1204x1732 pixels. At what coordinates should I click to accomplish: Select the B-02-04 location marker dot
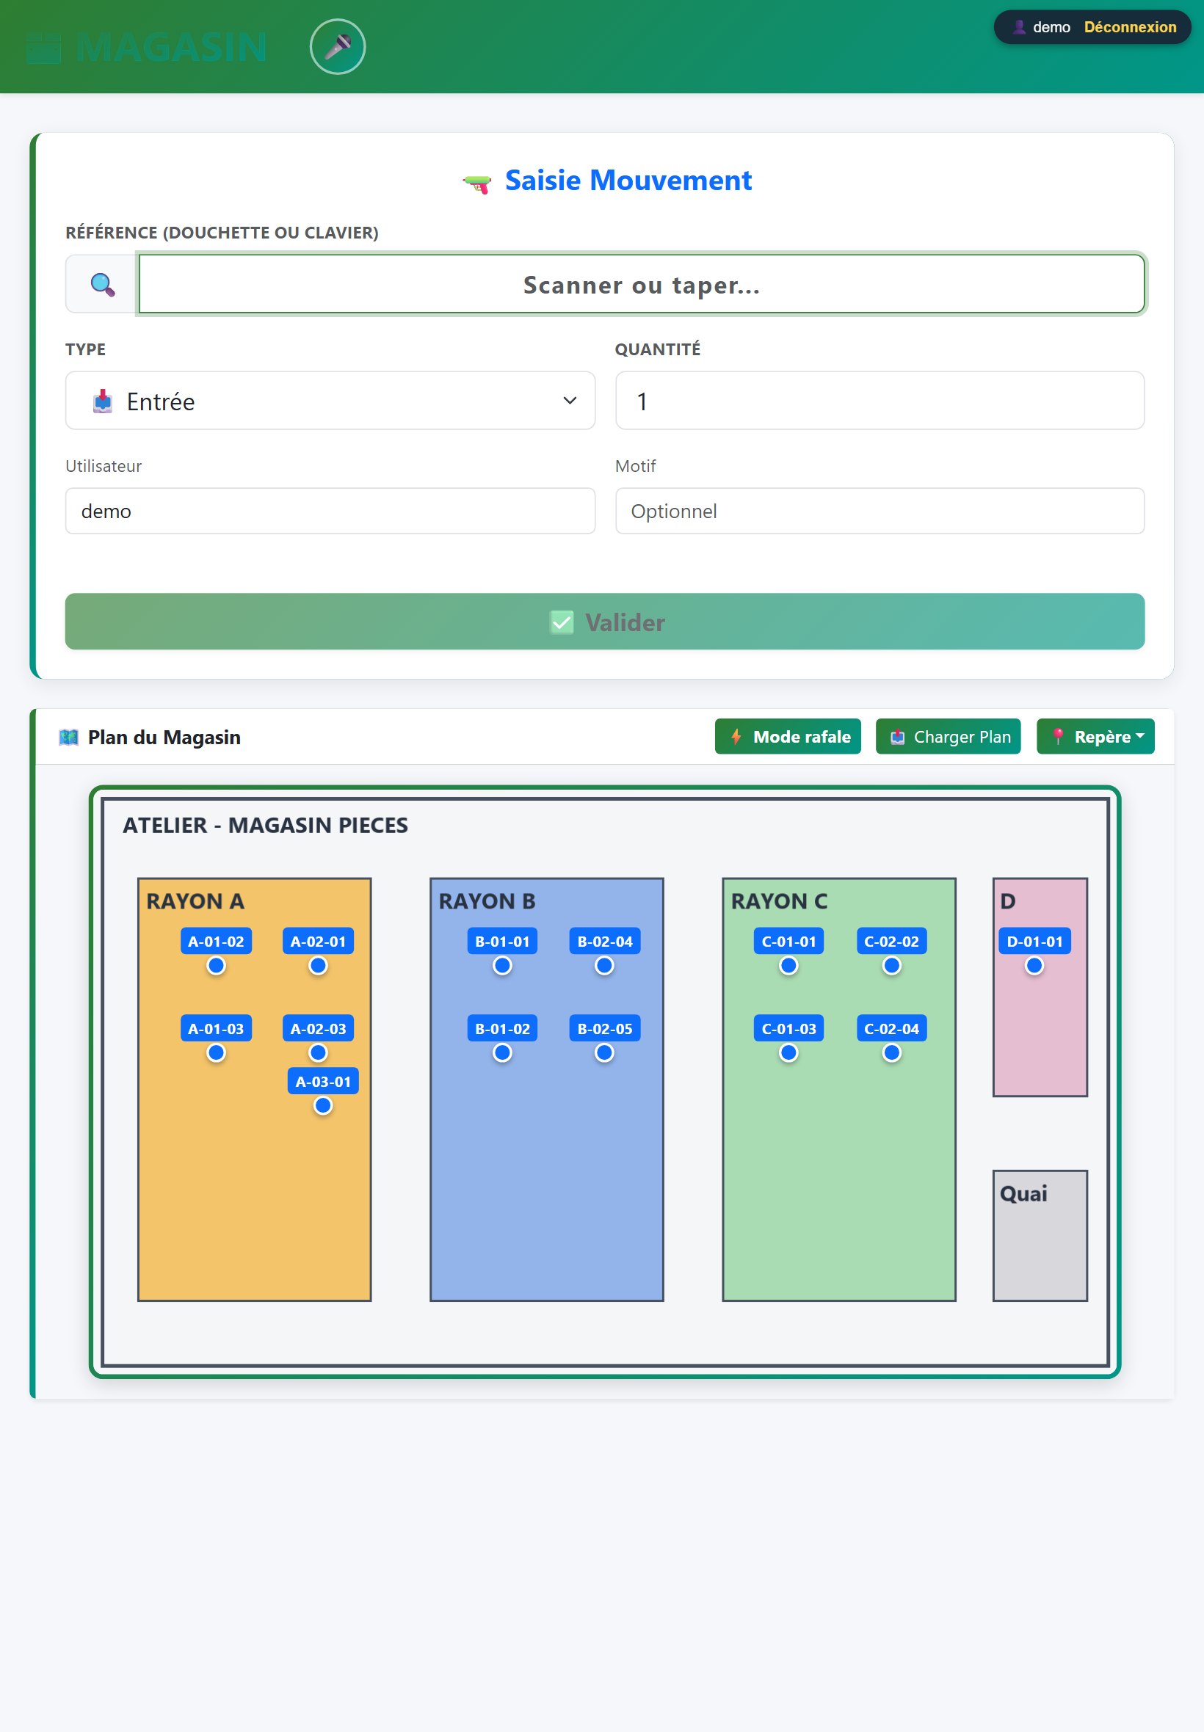click(x=604, y=965)
